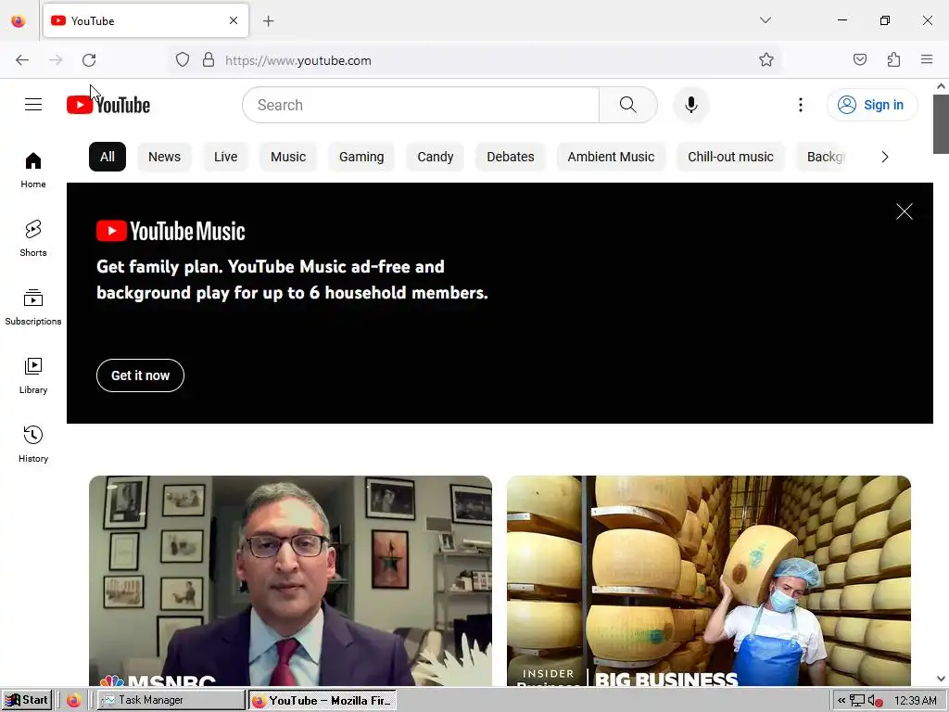Select the Ambient Music chip

point(611,157)
